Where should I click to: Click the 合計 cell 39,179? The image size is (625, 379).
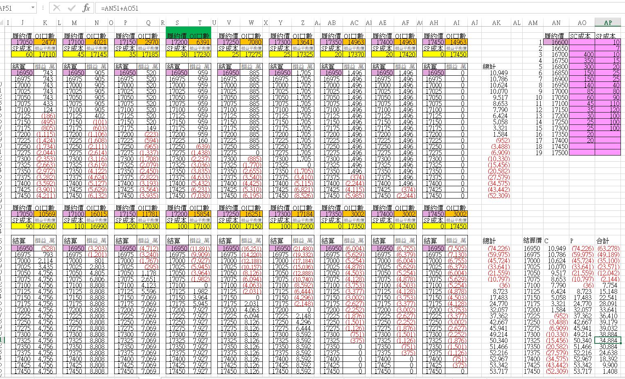tap(608, 322)
